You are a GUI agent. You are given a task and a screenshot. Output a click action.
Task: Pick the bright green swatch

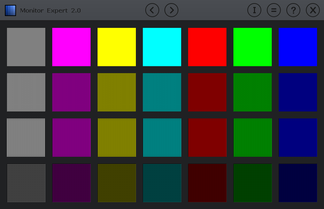(253, 47)
